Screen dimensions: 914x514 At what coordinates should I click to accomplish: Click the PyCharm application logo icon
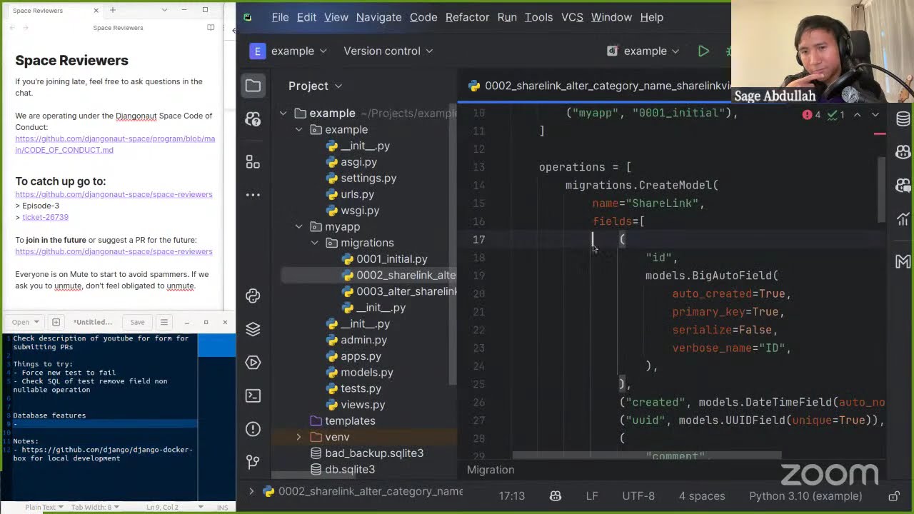coord(247,17)
